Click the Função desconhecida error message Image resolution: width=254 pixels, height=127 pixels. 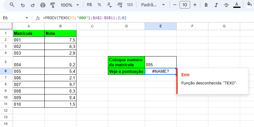click(209, 83)
